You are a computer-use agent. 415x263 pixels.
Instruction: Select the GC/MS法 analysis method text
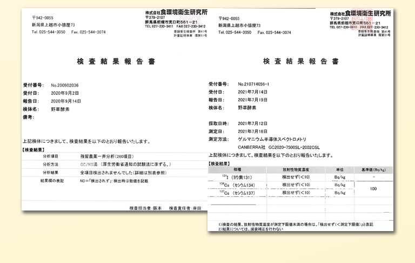pyautogui.click(x=126, y=165)
